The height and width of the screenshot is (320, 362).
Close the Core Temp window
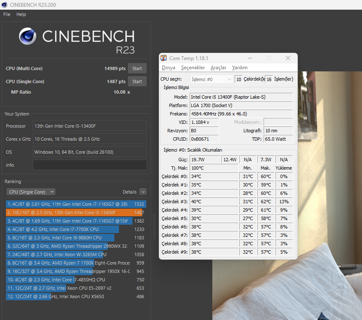click(x=288, y=58)
